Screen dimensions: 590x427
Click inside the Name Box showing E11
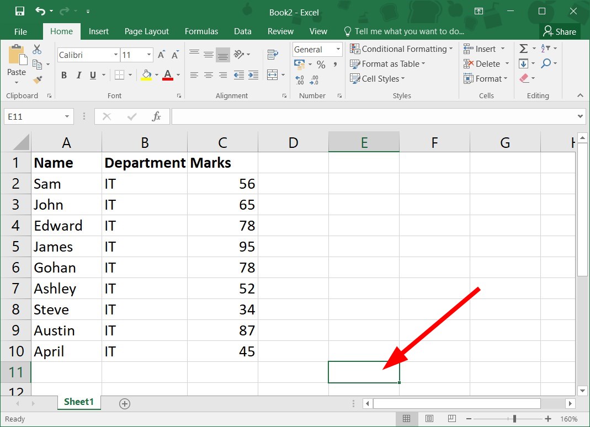point(32,116)
